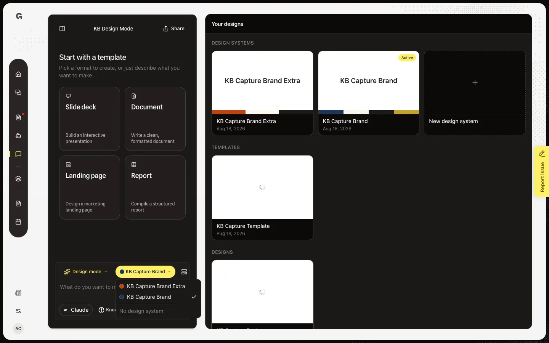Open the Home icon in the sidebar
Screen dimensions: 549x343
pos(18,74)
